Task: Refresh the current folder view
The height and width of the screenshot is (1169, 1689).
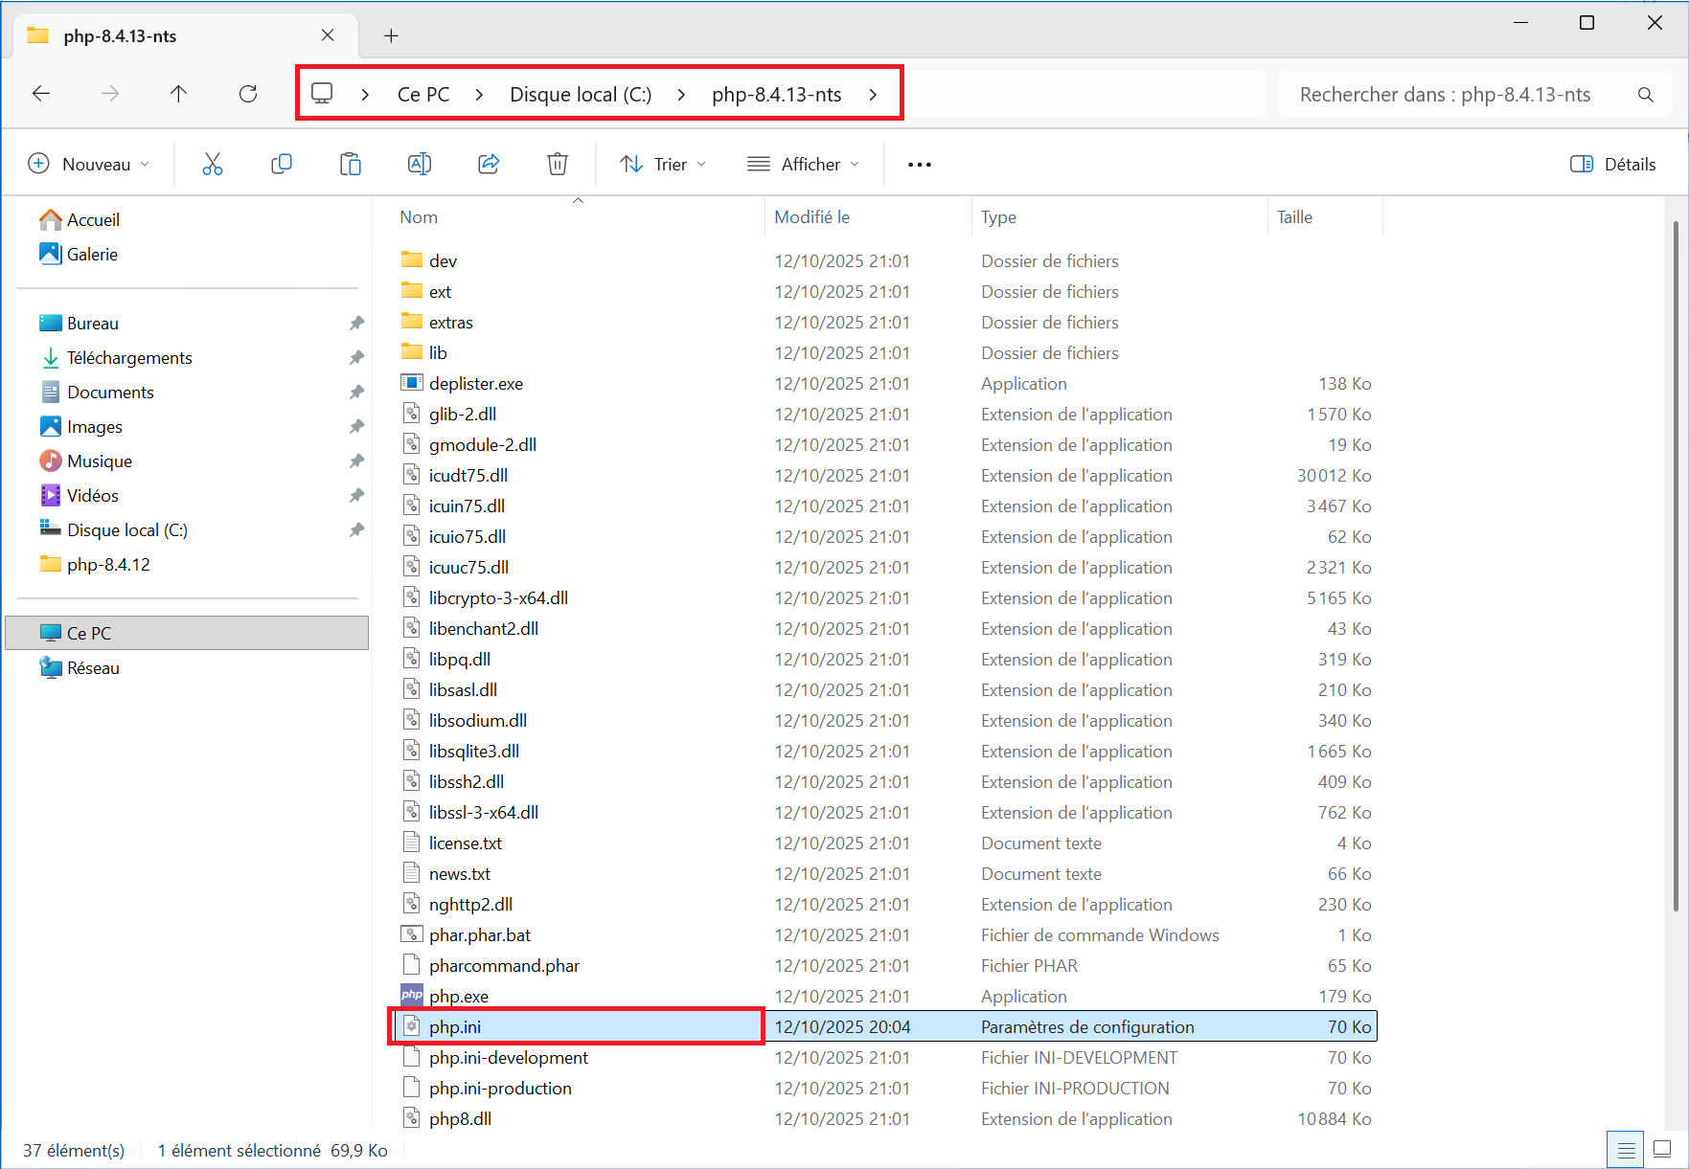Action: click(x=248, y=94)
